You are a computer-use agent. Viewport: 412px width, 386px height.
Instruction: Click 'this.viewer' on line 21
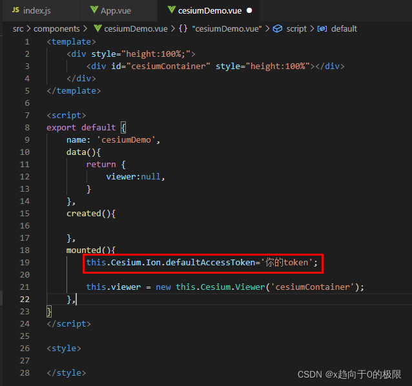[114, 287]
